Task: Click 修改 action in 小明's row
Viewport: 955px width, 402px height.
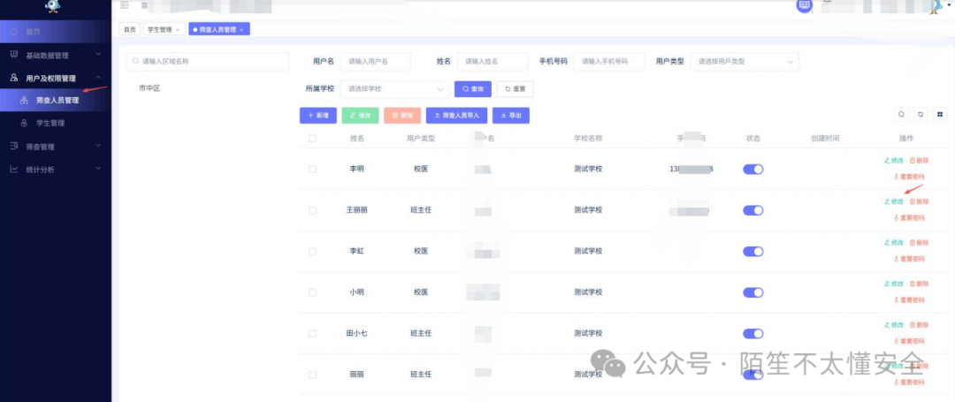Action: [893, 284]
